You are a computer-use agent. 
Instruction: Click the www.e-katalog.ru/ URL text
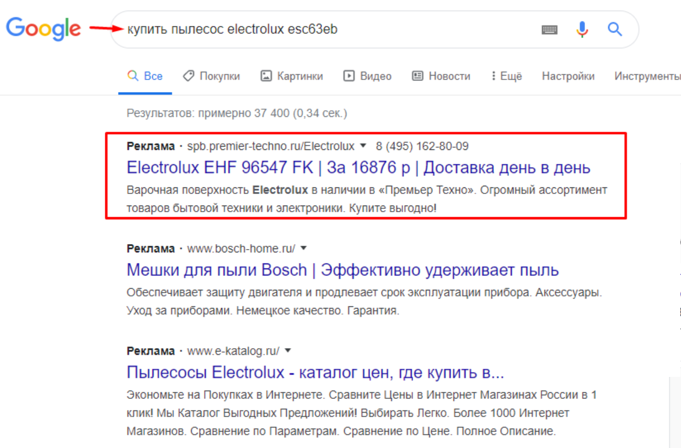pyautogui.click(x=233, y=351)
